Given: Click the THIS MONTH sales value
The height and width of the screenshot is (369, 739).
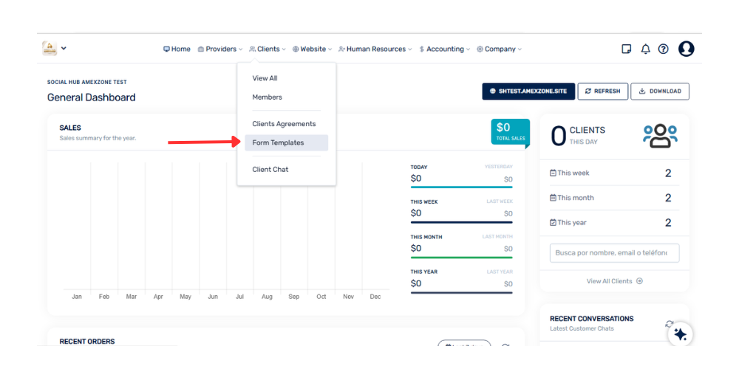Looking at the screenshot, I should pos(415,248).
